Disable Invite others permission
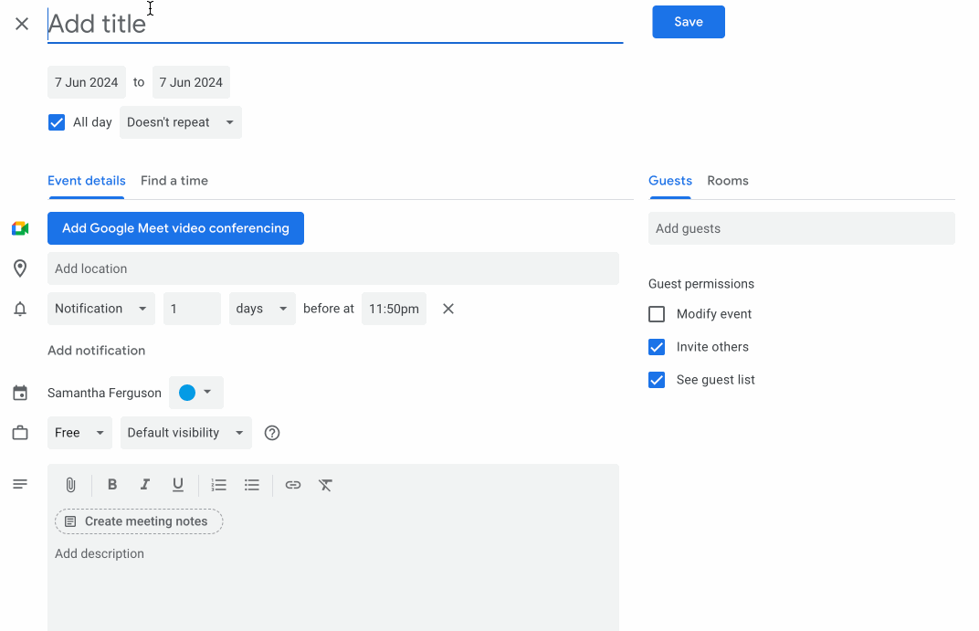979x631 pixels. [x=657, y=347]
